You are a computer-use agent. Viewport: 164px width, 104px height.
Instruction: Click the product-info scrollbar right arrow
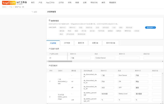pos(162,61)
